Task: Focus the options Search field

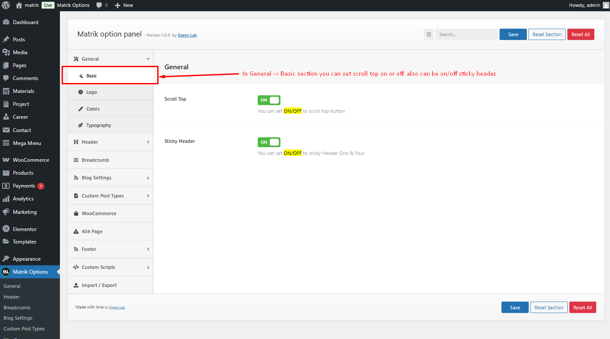Action: point(467,34)
